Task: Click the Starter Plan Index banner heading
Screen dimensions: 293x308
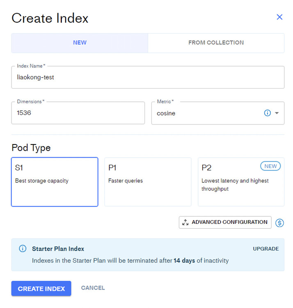Action: [x=58, y=249]
